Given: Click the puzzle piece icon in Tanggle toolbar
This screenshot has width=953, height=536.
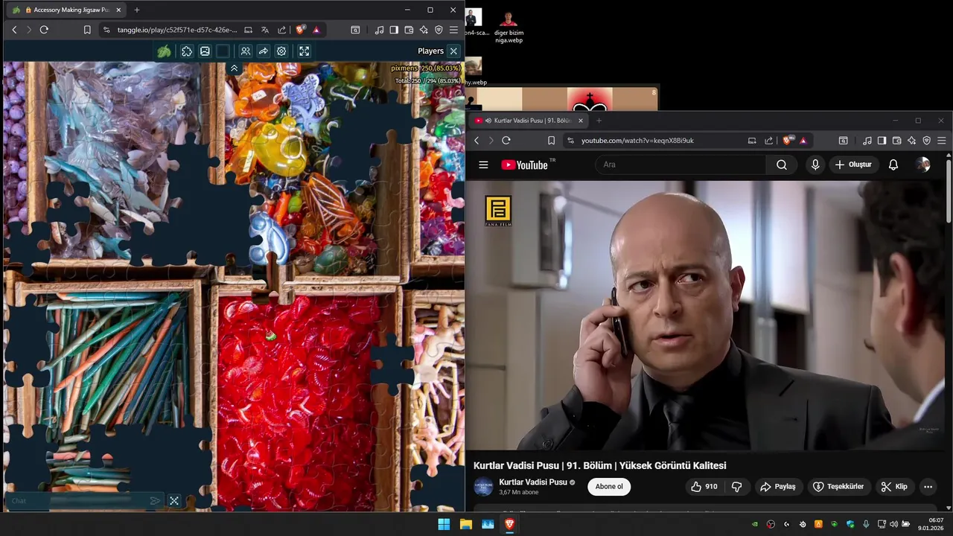Looking at the screenshot, I should [x=187, y=51].
